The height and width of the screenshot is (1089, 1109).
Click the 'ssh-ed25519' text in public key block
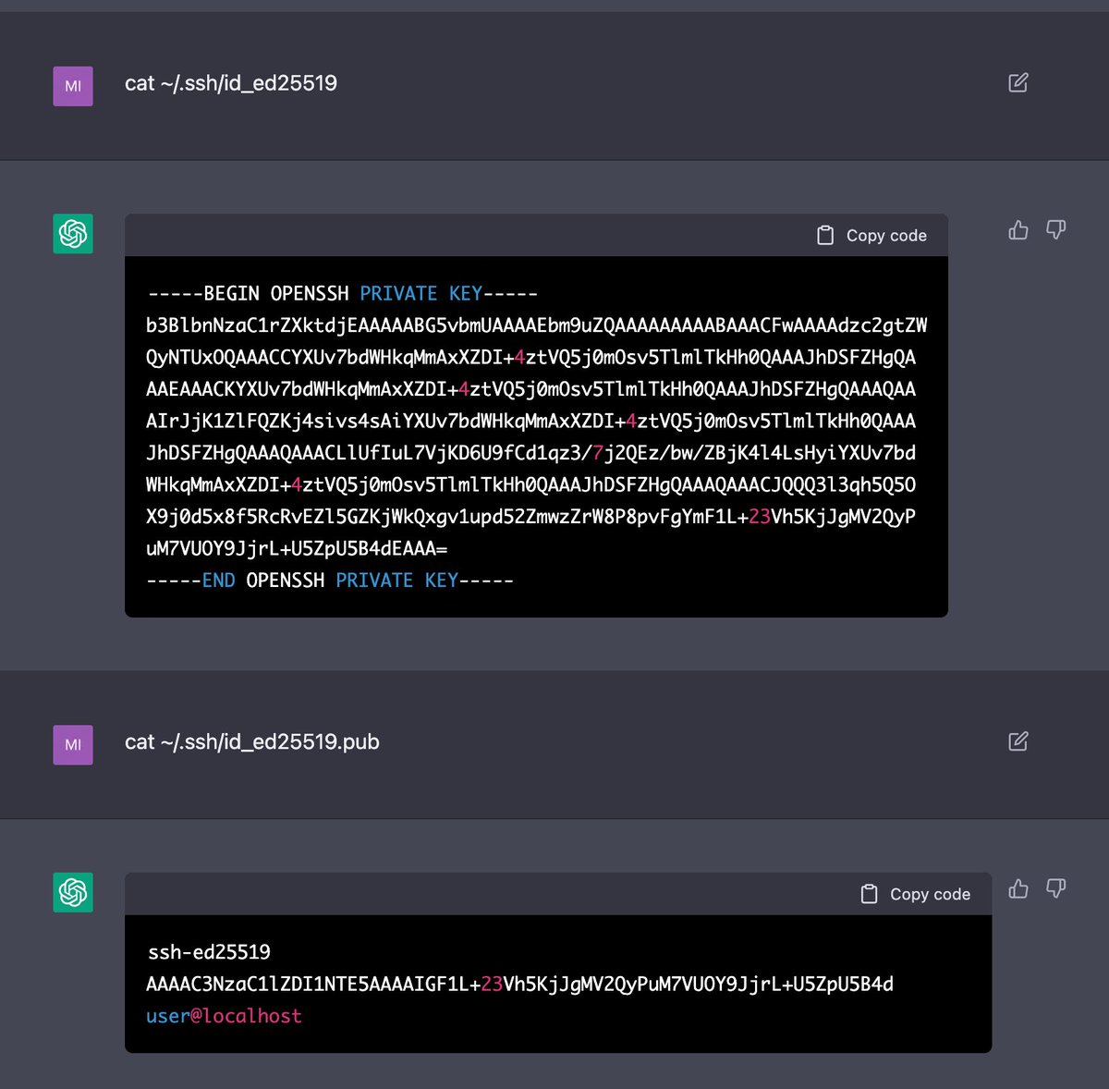(209, 952)
